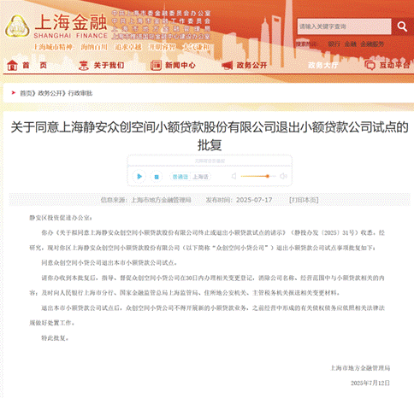Open the 政务公开 navigation menu item

pyautogui.click(x=251, y=65)
